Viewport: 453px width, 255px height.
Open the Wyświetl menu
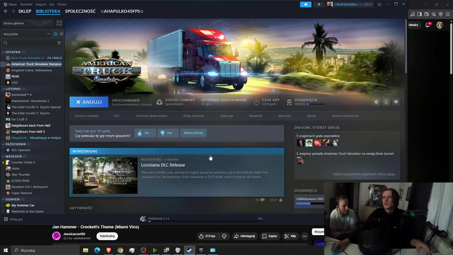pyautogui.click(x=26, y=4)
